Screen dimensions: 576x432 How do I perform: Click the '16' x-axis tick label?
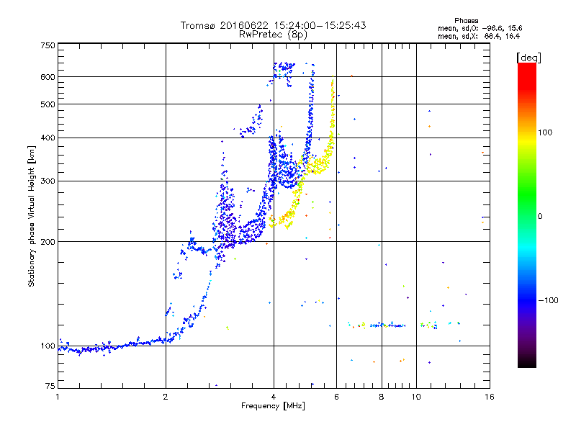[490, 397]
